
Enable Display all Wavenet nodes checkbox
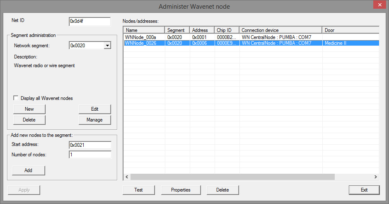click(x=16, y=98)
